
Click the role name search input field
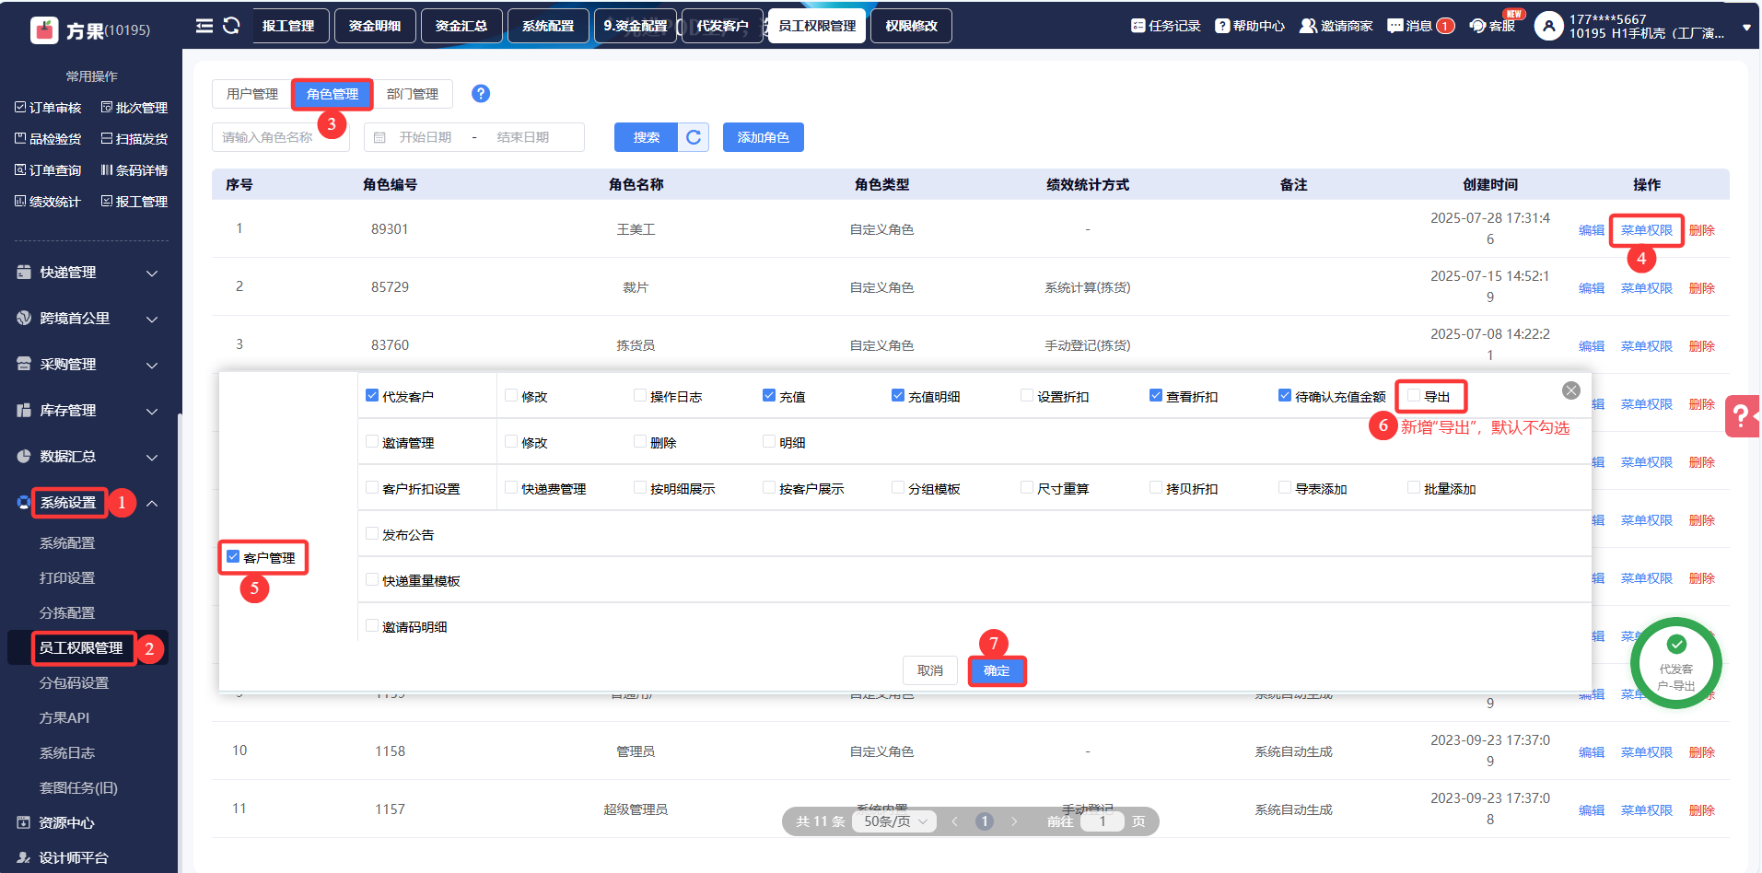coord(280,137)
